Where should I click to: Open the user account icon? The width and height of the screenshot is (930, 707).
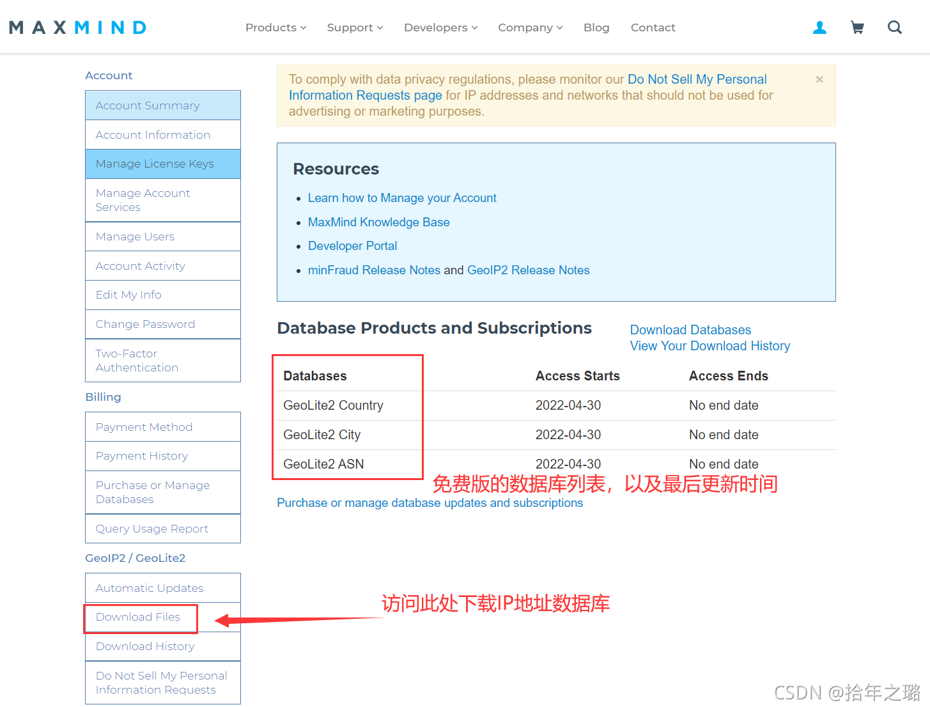[x=819, y=27]
